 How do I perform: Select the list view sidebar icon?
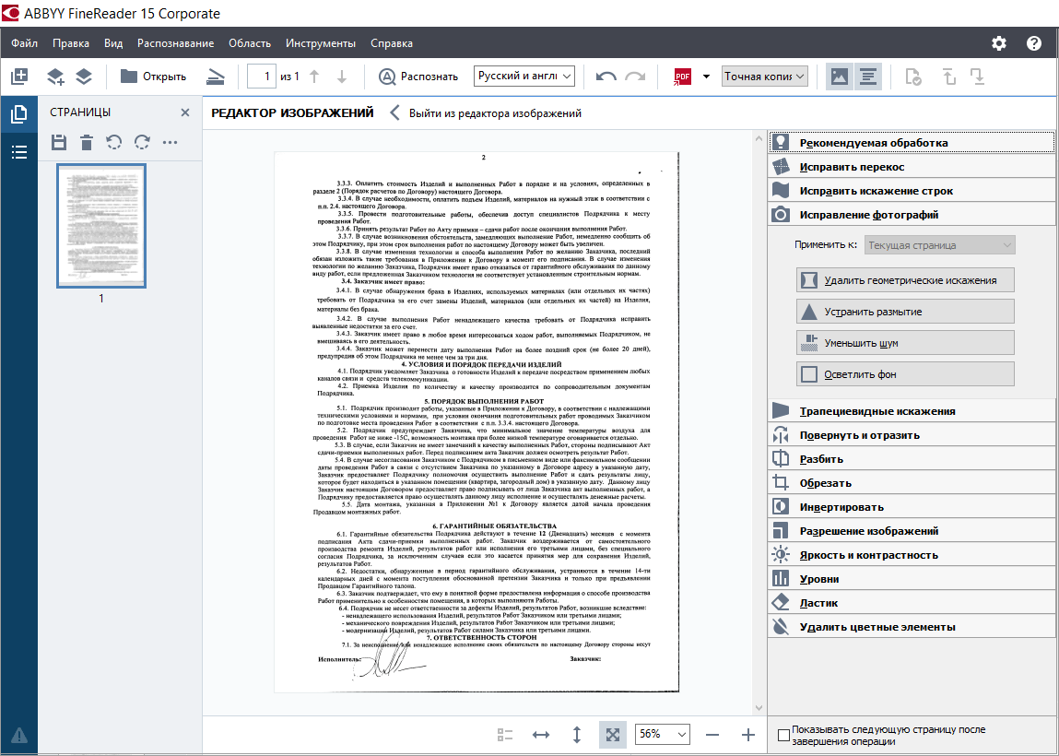19,152
